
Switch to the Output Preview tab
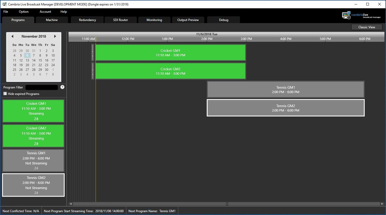188,20
